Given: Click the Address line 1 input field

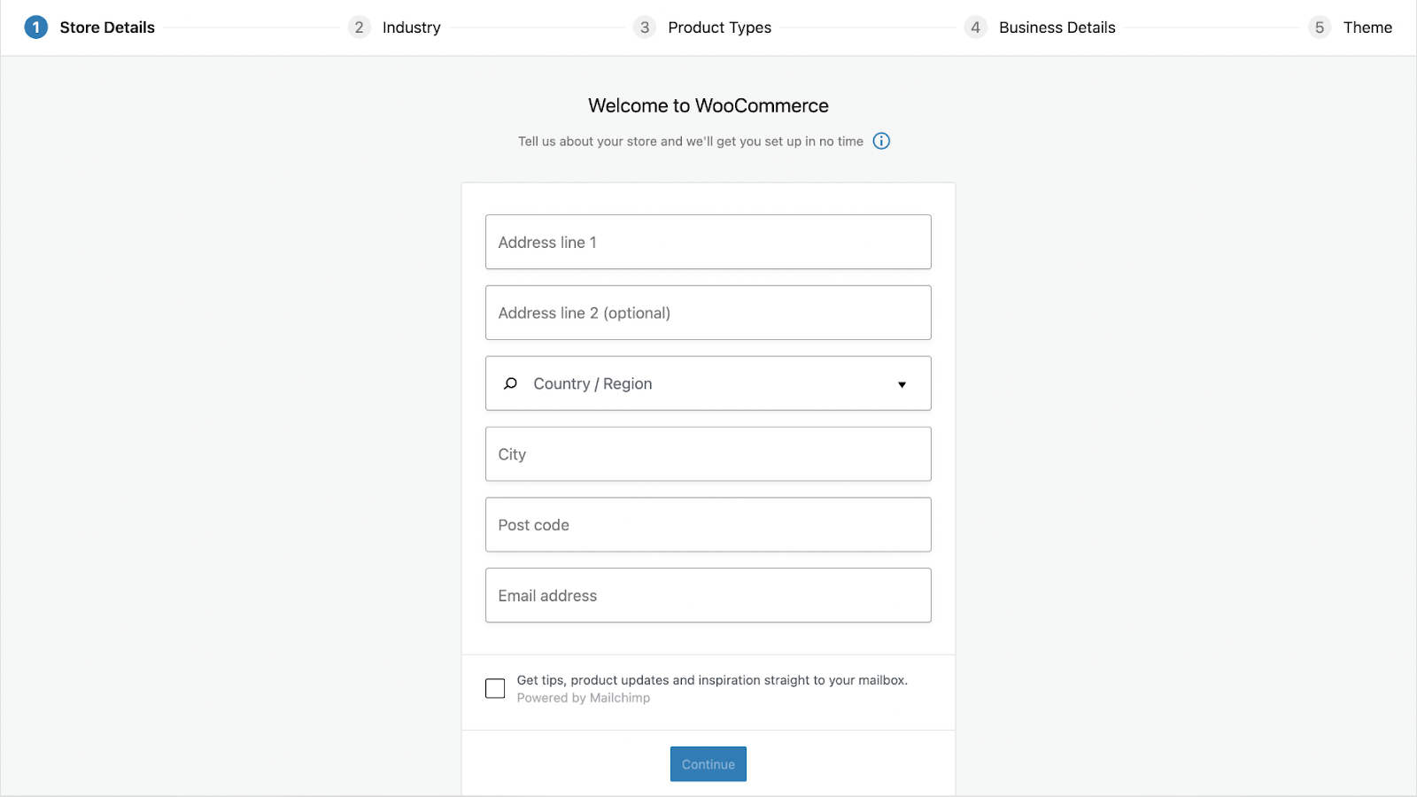Looking at the screenshot, I should point(708,242).
